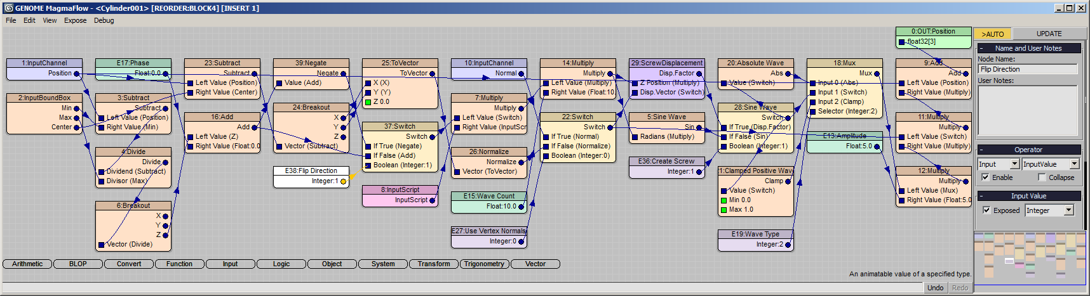Click inside the User Notes text area
Screen dimensions: 1090x296
click(1028, 110)
